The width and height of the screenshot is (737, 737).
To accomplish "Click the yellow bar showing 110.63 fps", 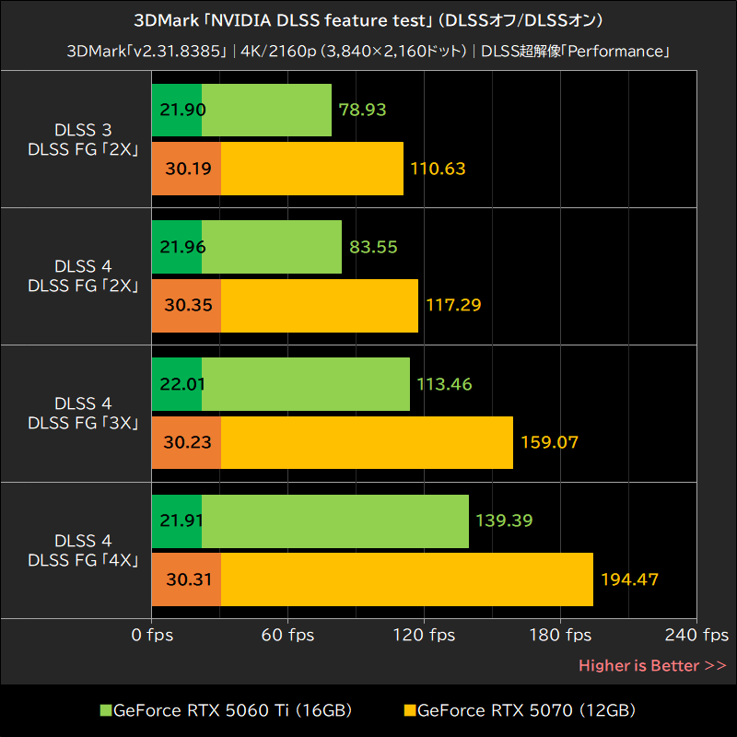I will tap(276, 169).
